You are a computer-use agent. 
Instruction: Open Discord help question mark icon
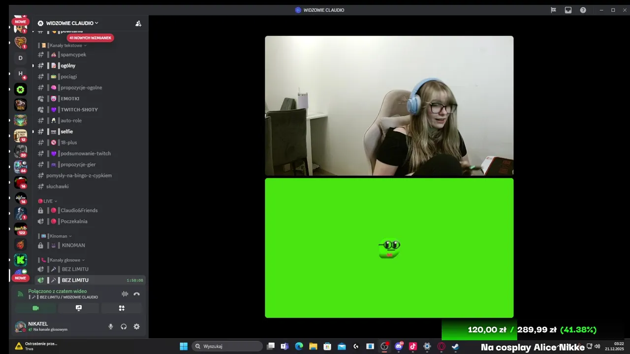tap(583, 10)
